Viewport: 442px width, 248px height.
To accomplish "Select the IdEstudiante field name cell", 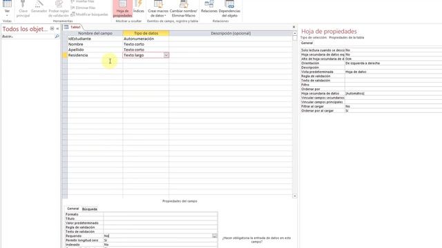I will pos(95,39).
